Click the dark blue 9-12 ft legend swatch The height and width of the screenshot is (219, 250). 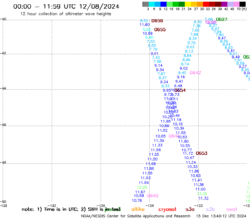tap(164, 4)
